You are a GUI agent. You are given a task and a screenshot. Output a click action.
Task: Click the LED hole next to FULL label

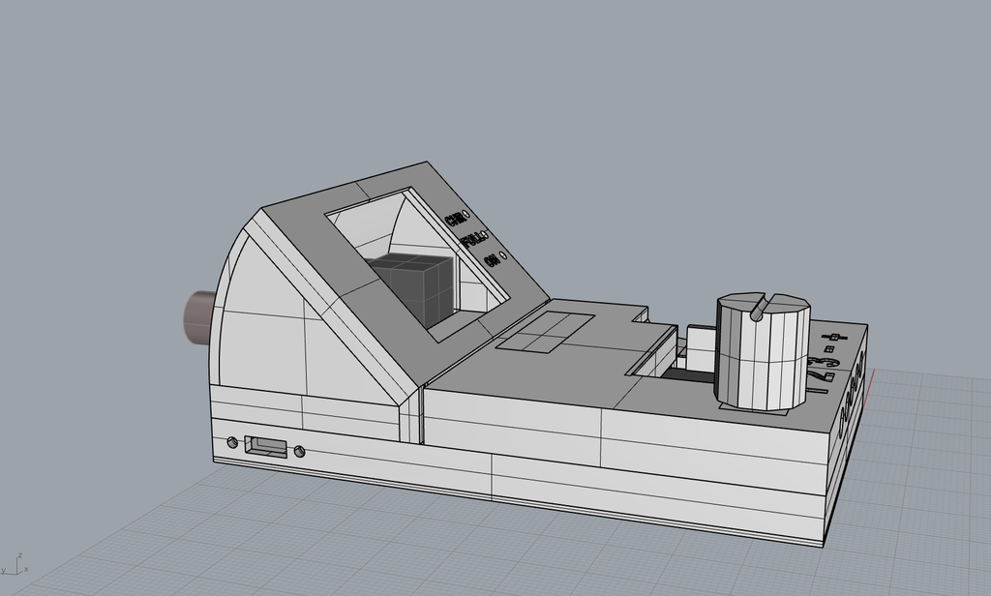(484, 235)
